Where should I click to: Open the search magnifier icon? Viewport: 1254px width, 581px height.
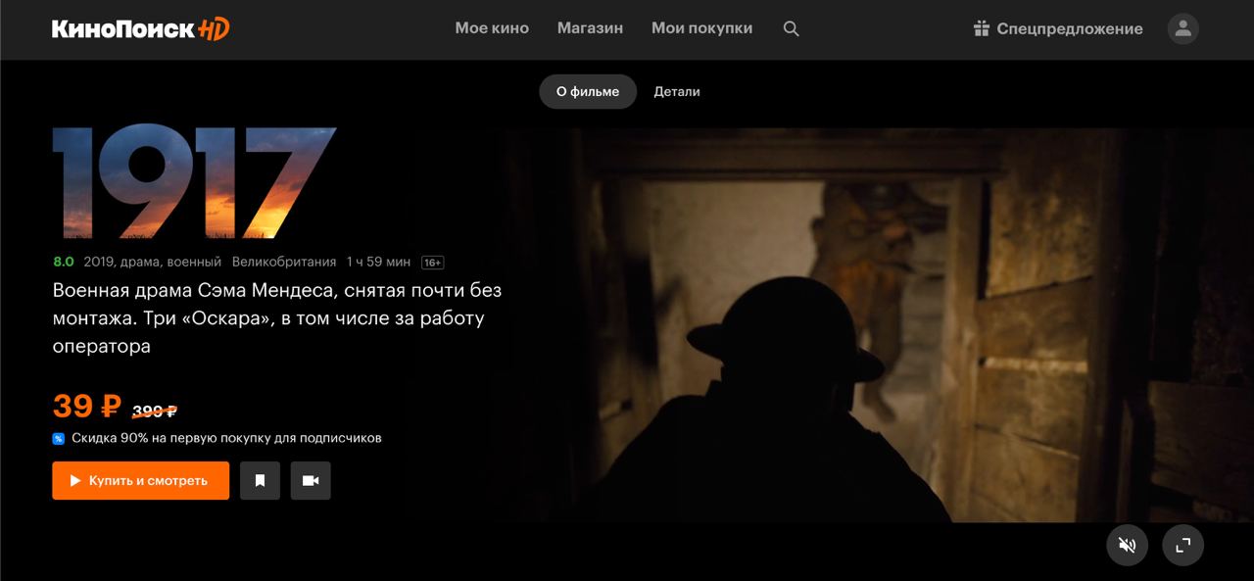pos(792,29)
